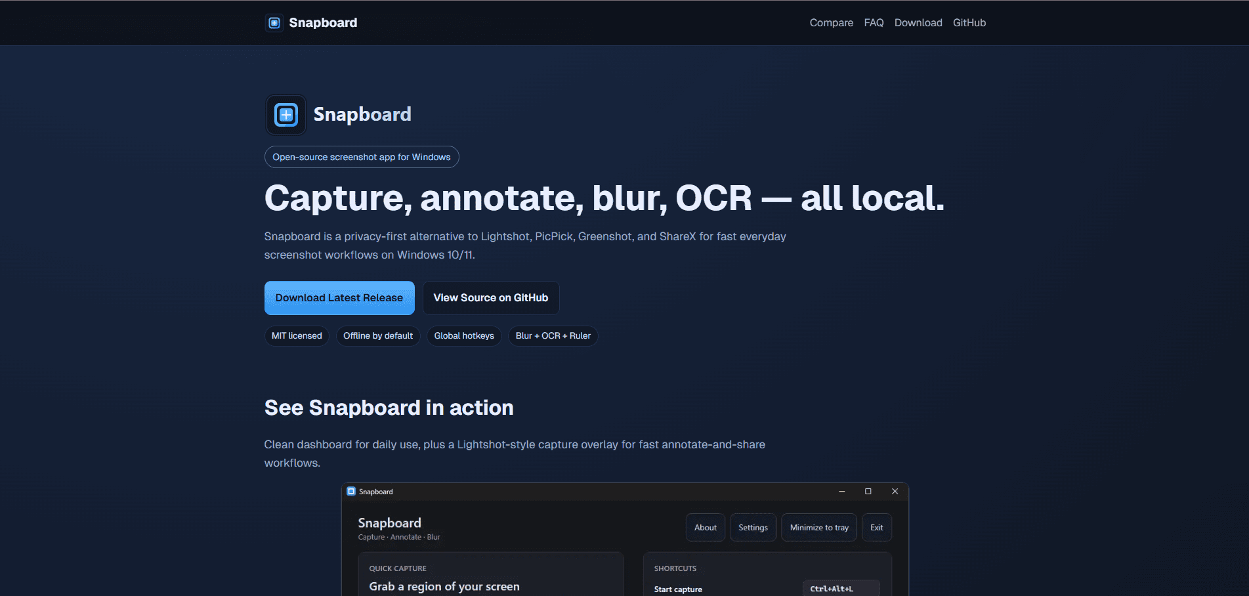Image resolution: width=1249 pixels, height=596 pixels.
Task: Click the SHORTCUTS label
Action: click(x=675, y=568)
